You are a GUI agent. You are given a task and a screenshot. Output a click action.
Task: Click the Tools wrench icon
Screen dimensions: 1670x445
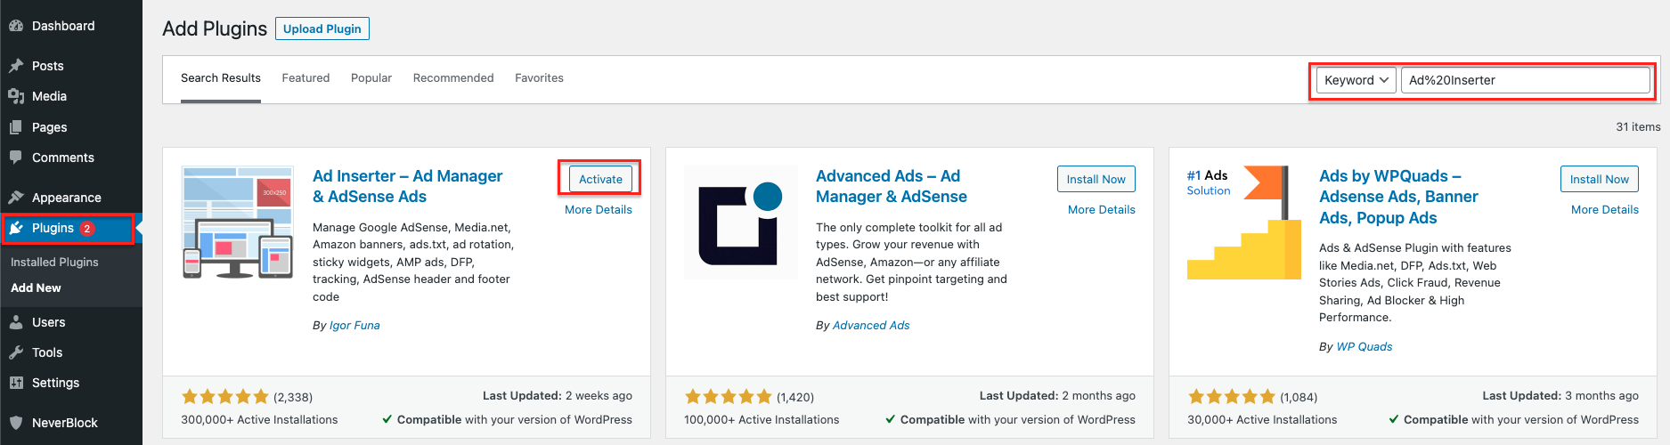[16, 352]
